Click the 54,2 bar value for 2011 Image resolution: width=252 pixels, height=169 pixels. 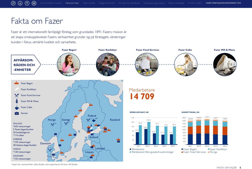tap(137, 130)
